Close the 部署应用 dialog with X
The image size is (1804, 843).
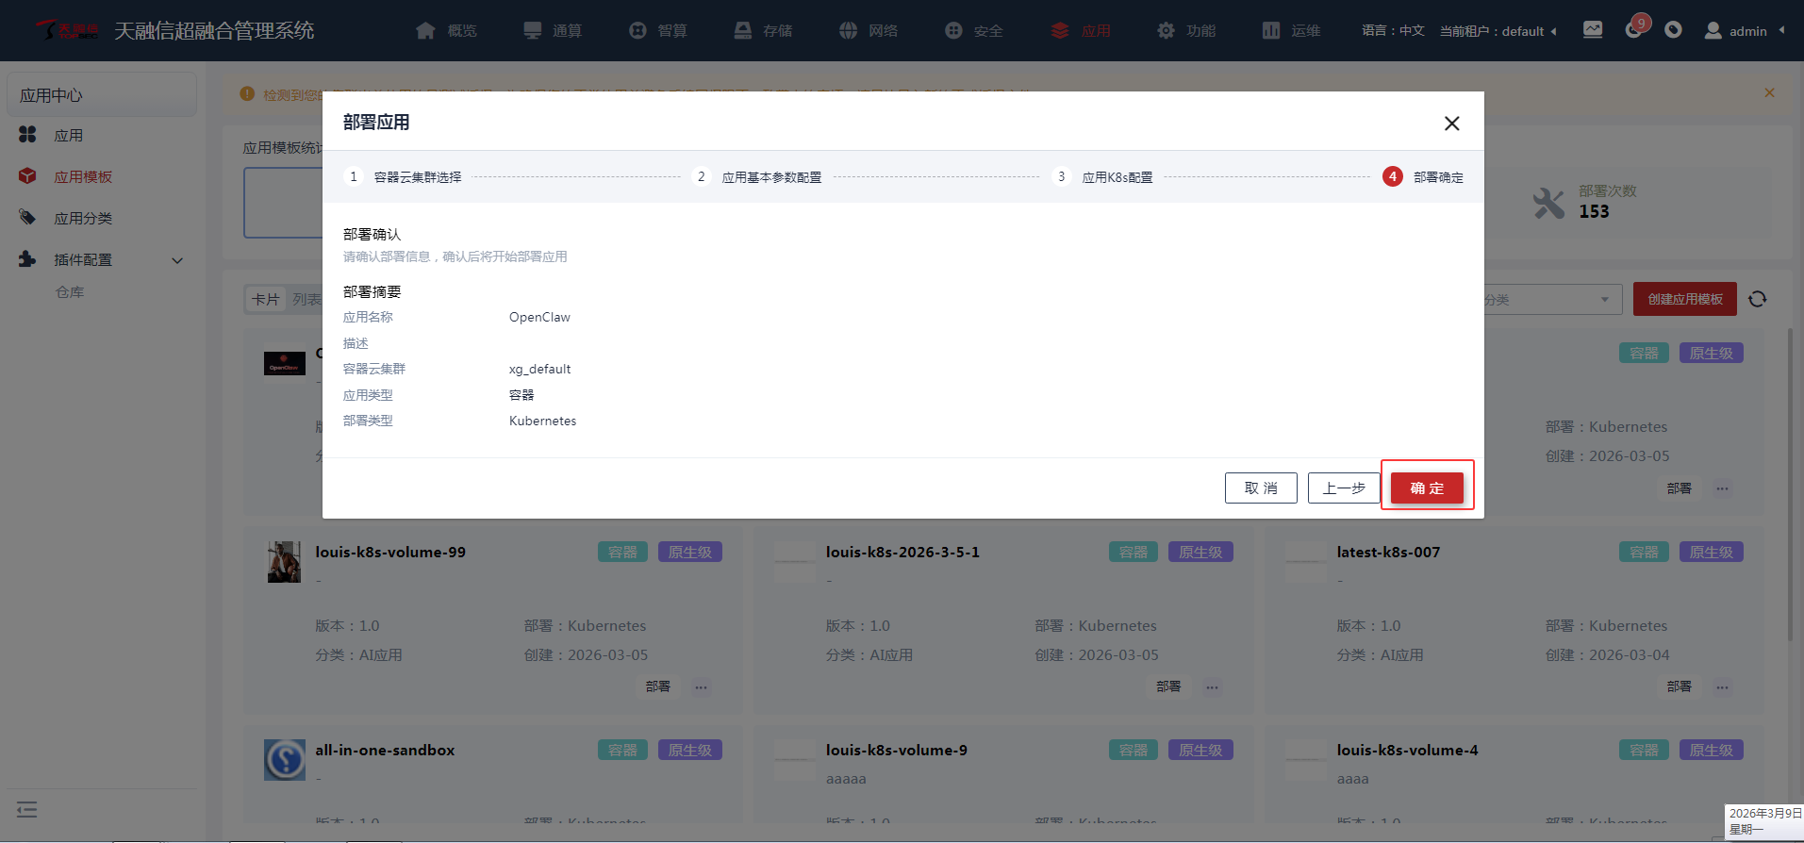(x=1451, y=124)
